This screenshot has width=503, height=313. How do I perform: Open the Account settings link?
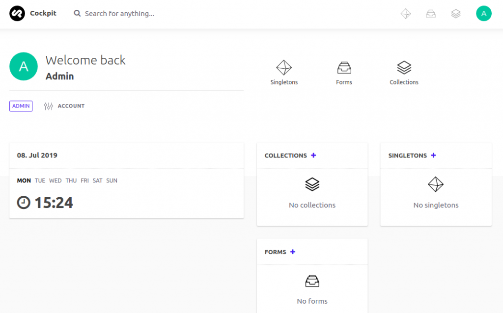[x=64, y=106]
